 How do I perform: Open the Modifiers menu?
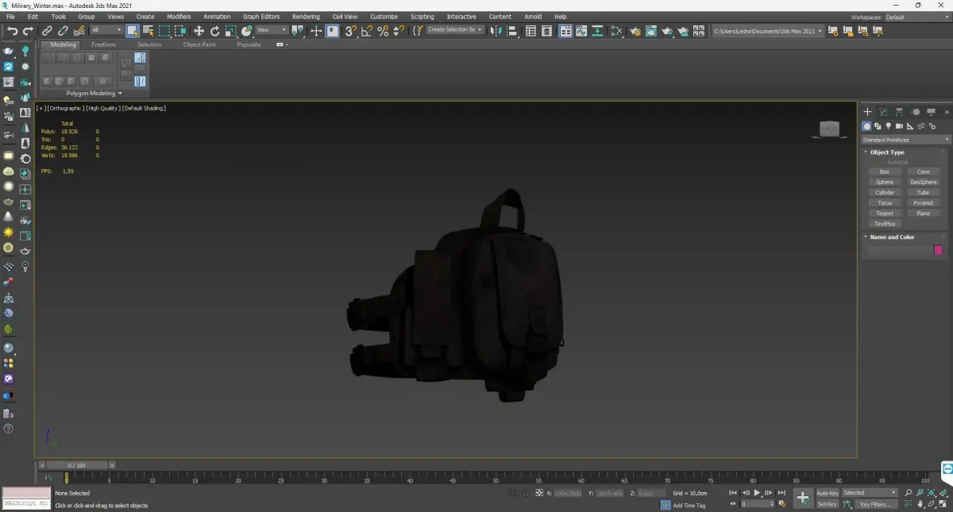[179, 17]
